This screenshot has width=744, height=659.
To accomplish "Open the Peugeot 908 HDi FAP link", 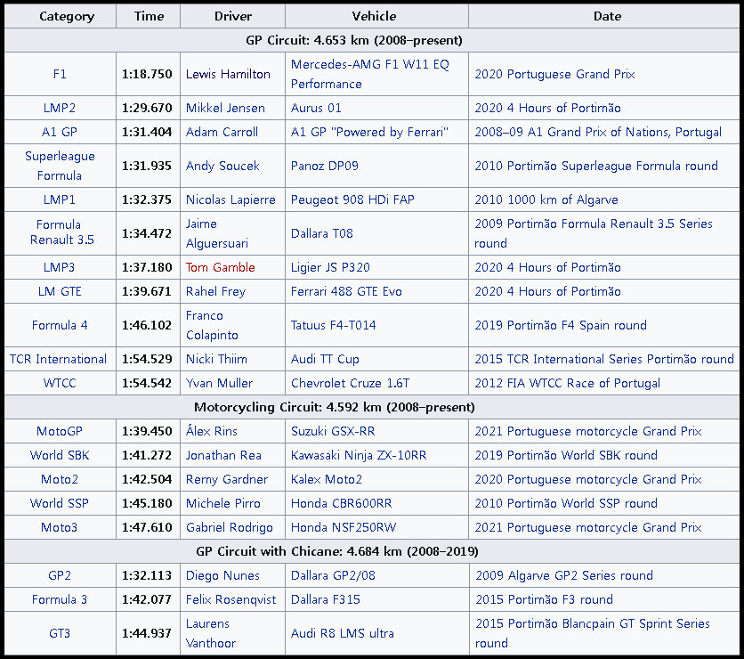I will pyautogui.click(x=352, y=199).
